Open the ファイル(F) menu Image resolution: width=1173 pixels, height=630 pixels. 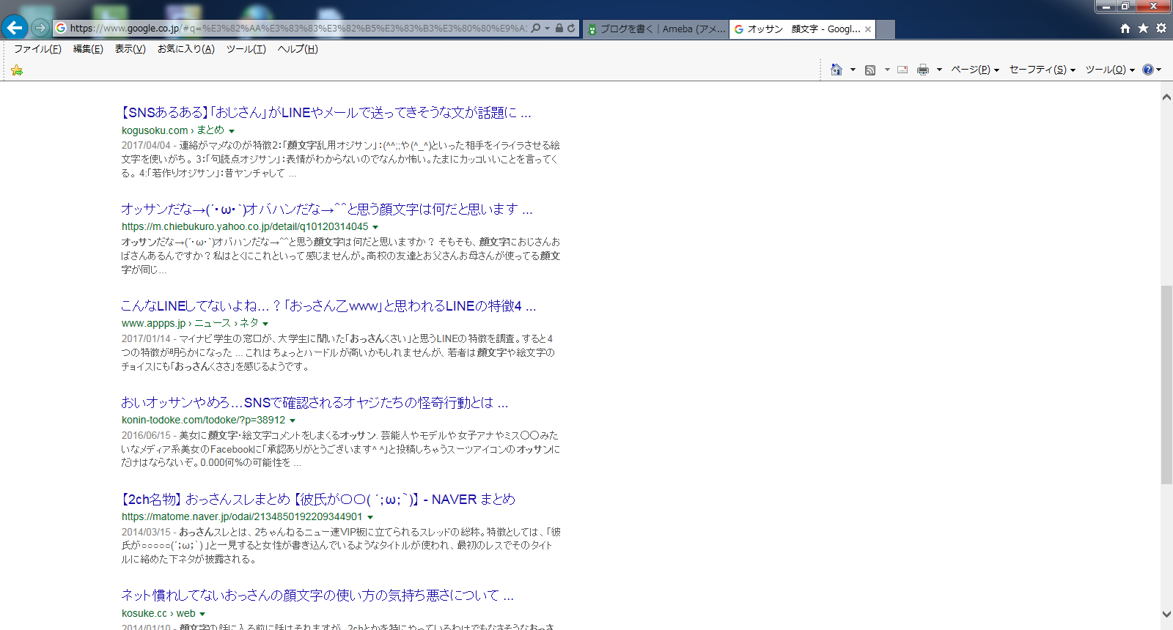pyautogui.click(x=37, y=49)
